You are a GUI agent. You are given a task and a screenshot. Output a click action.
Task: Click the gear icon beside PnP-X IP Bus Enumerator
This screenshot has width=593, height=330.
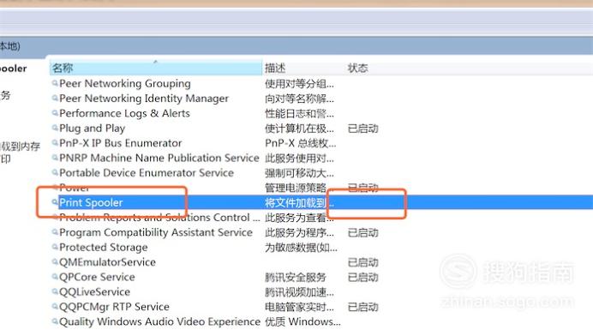click(x=55, y=143)
